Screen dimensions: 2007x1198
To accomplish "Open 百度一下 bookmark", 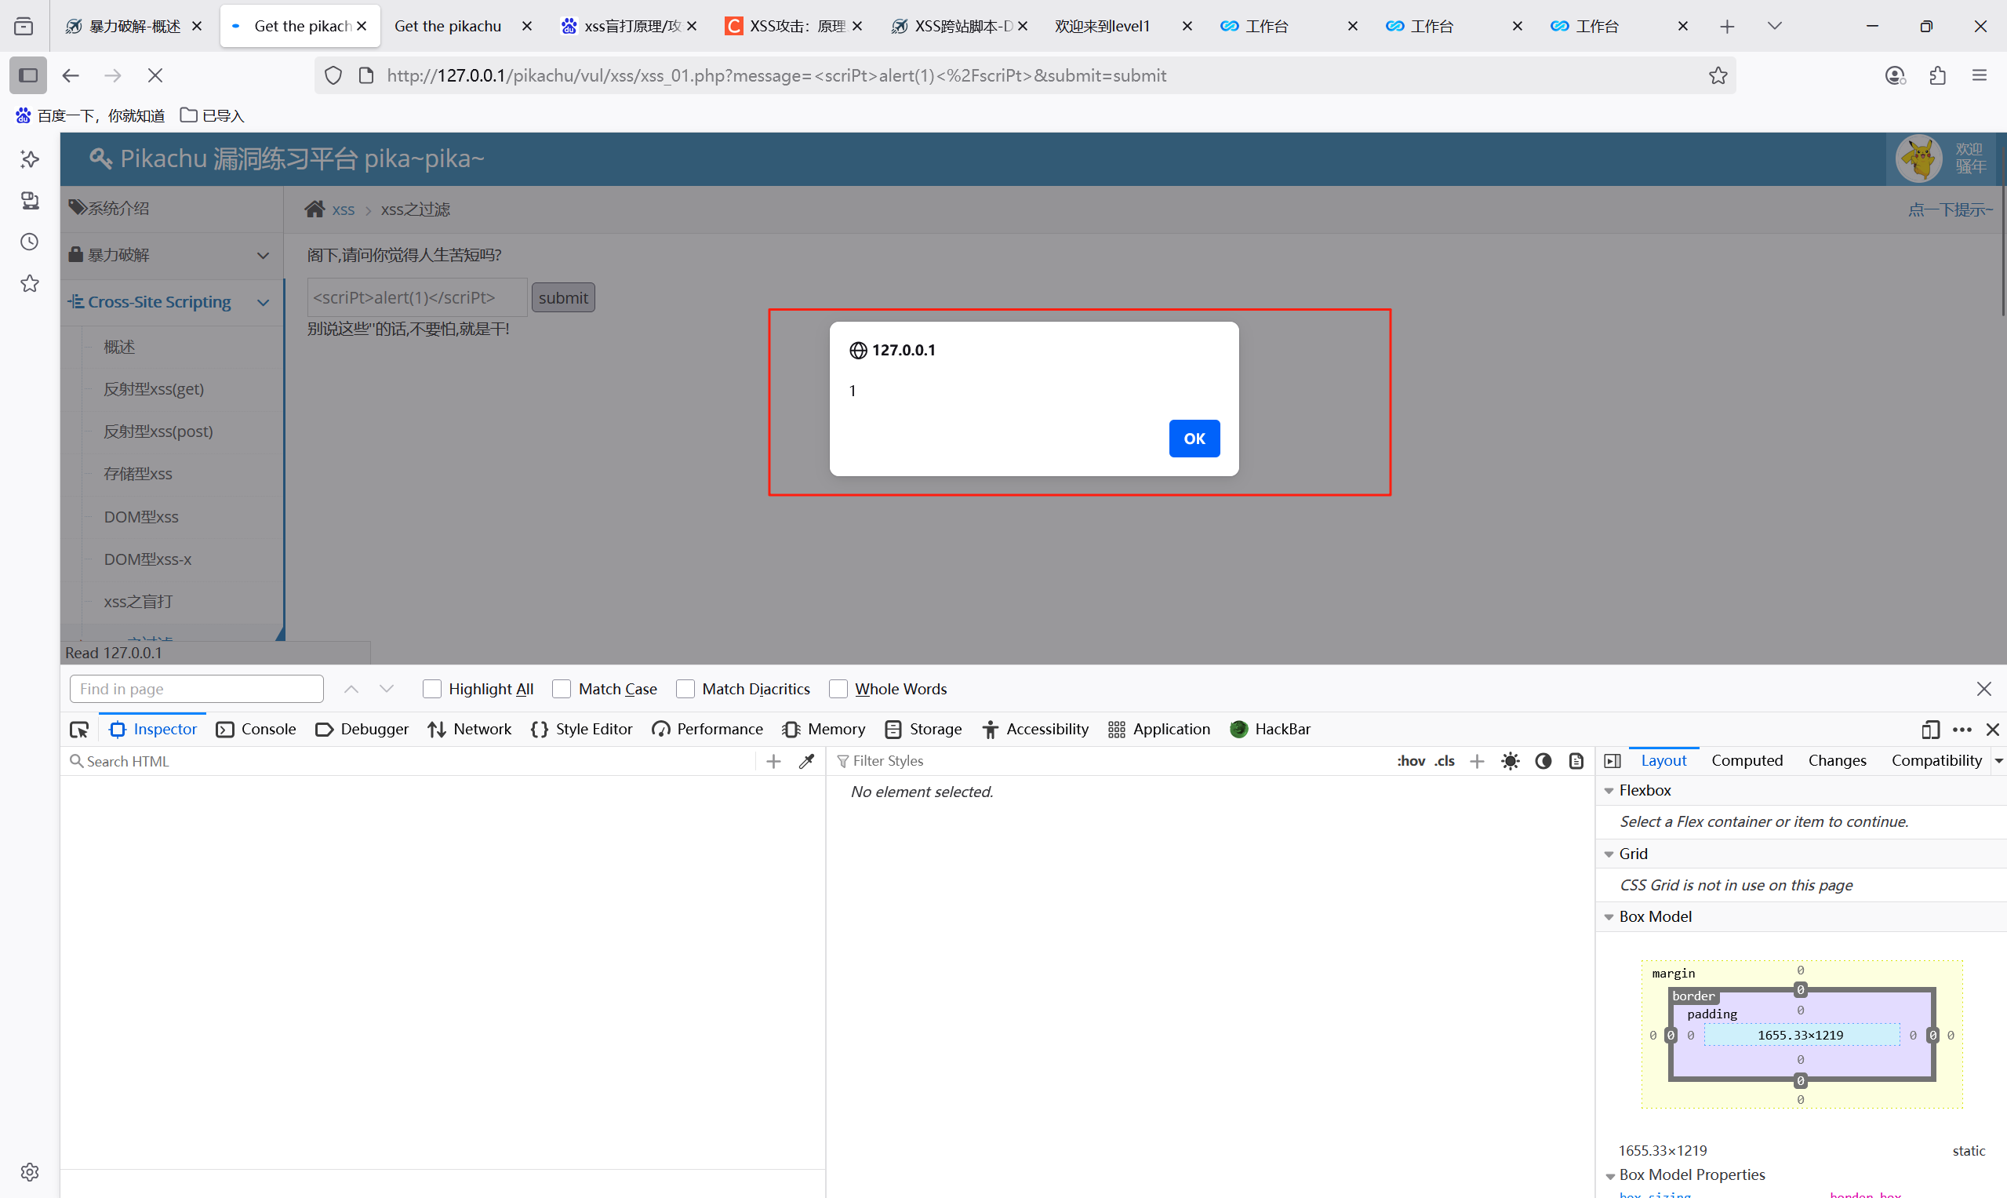I will [90, 115].
